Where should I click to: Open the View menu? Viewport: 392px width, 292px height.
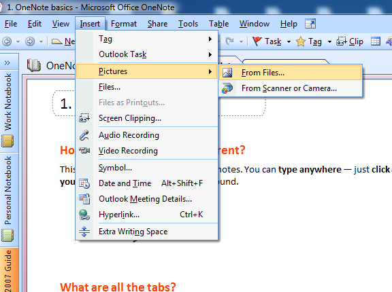click(61, 24)
